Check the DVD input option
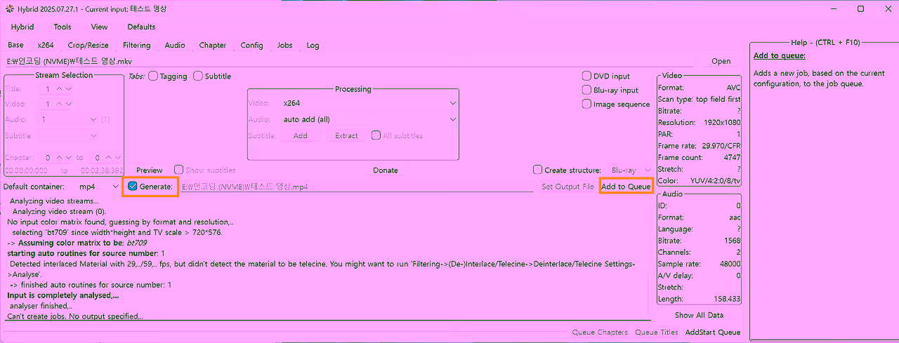 587,76
